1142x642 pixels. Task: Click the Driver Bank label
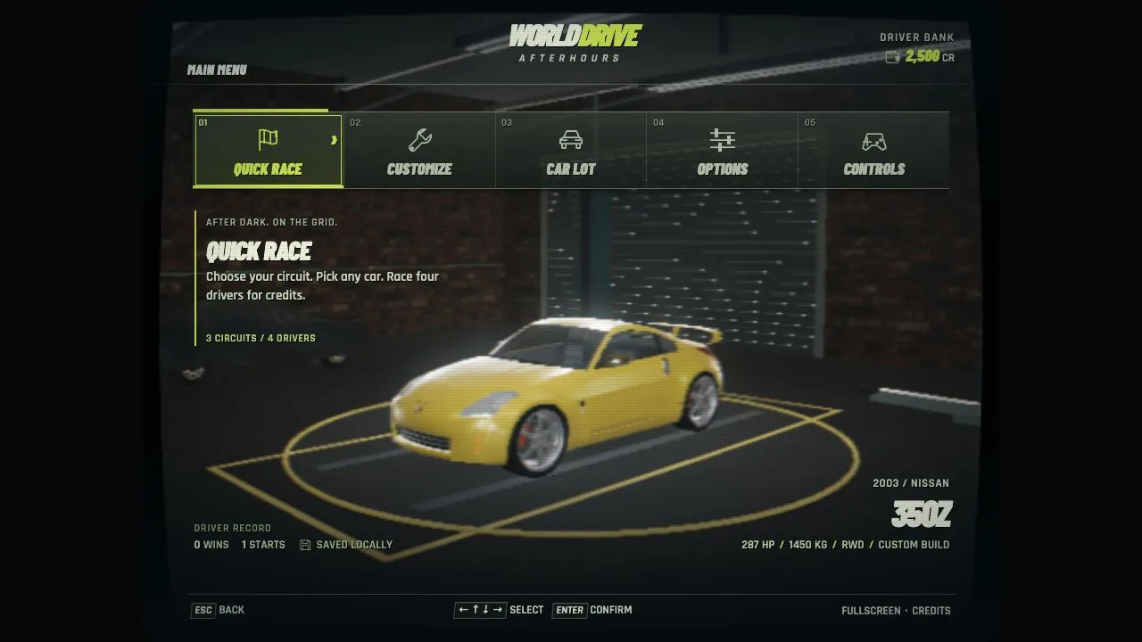[917, 37]
